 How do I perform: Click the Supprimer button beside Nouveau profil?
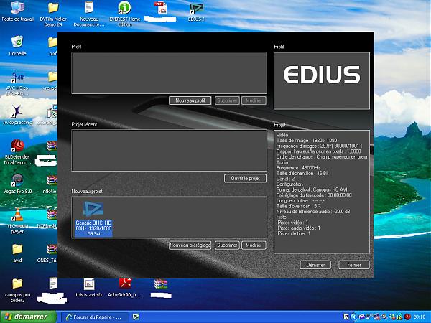pos(227,100)
